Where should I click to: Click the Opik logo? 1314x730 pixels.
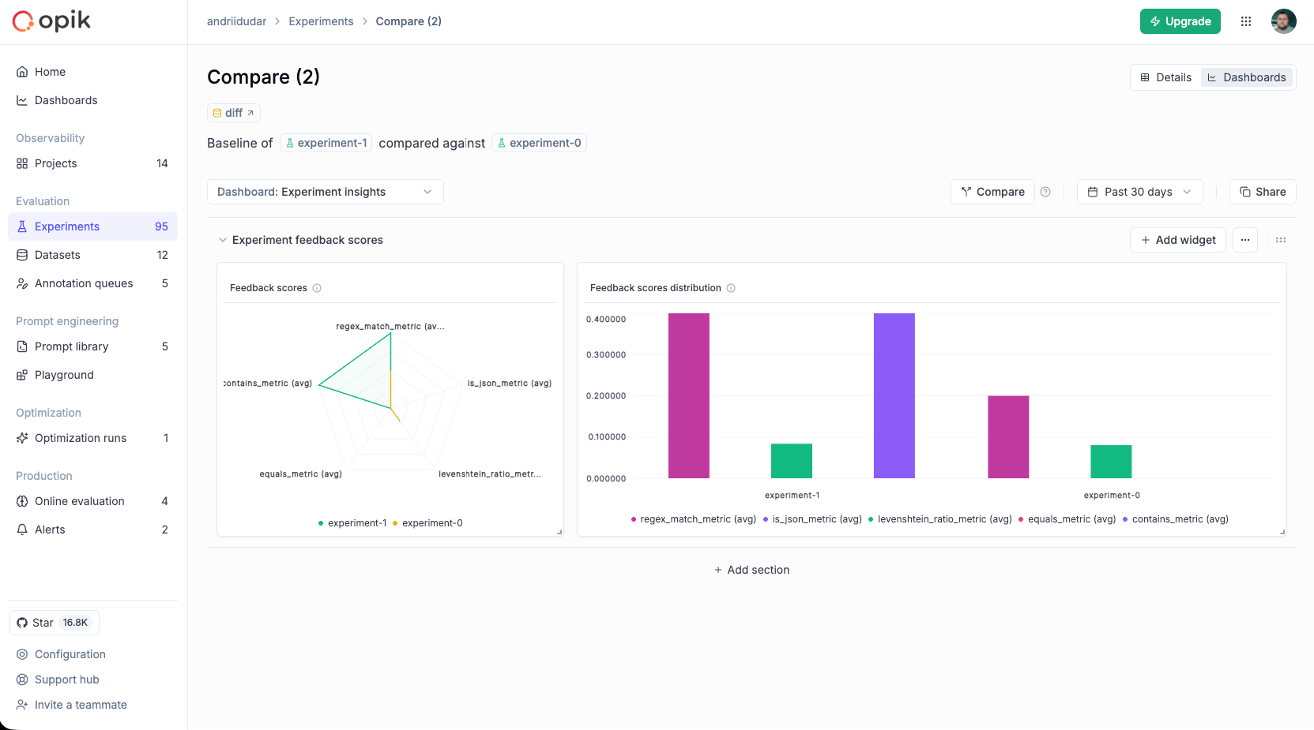coord(51,21)
